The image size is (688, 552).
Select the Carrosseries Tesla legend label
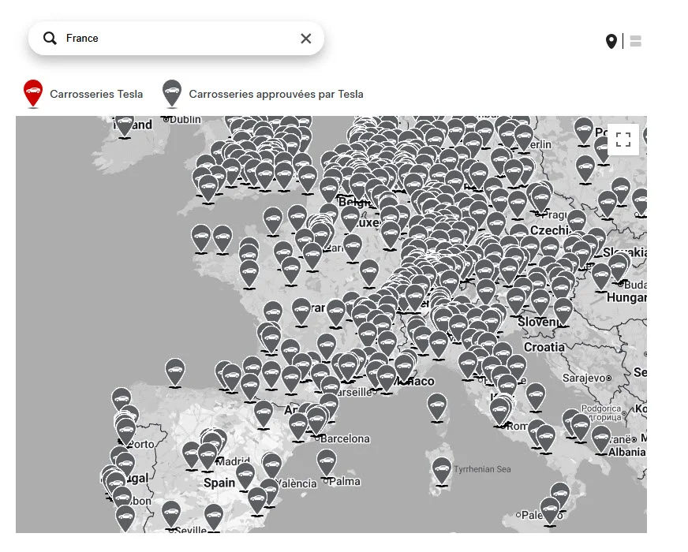click(x=96, y=95)
